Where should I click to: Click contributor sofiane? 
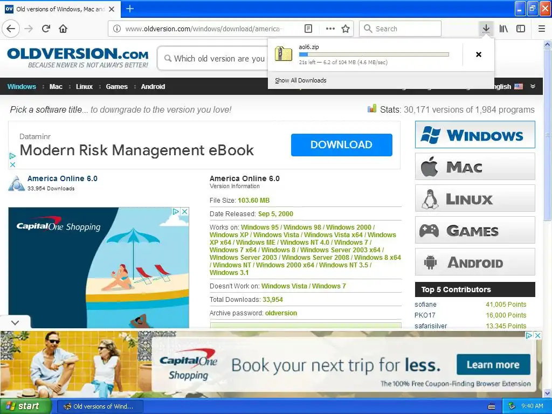point(425,305)
